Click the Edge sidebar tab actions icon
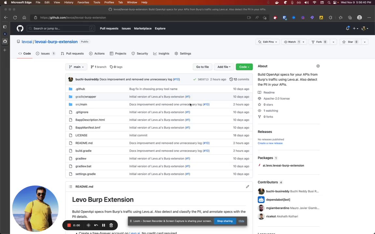Image resolution: width=375 pixels, height=234 pixels. (5, 27)
